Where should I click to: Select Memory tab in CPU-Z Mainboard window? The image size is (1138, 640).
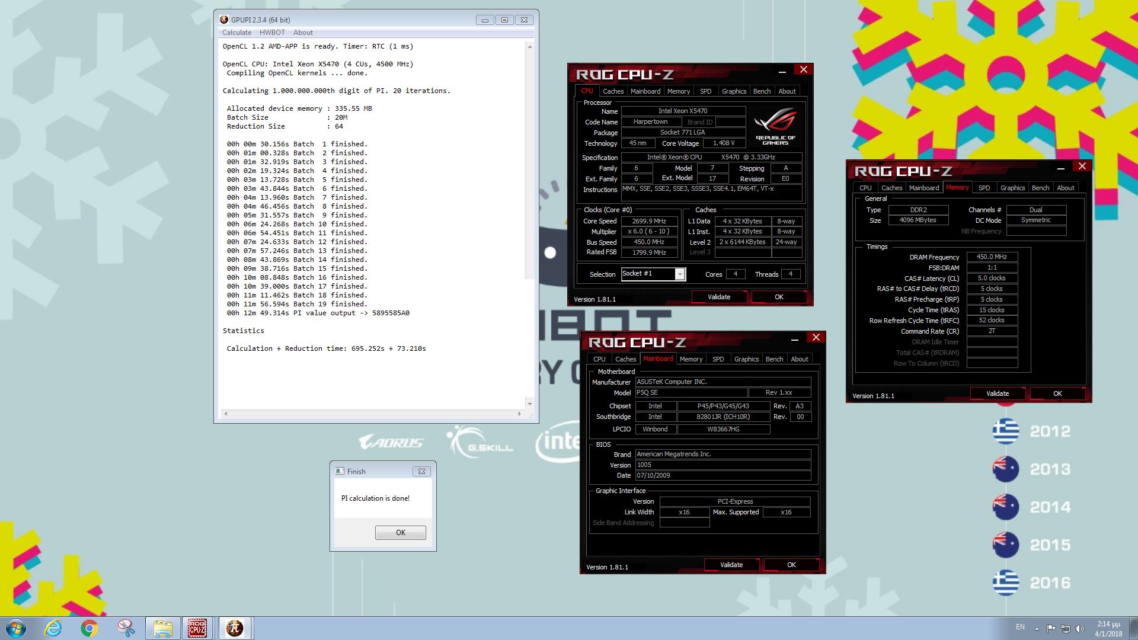691,359
